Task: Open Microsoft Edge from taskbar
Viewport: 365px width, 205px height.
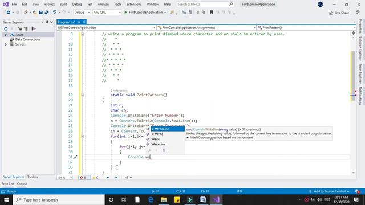Action: (151, 200)
